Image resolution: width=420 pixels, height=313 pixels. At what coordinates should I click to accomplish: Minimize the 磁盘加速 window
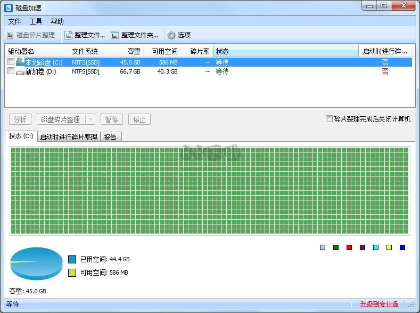tap(369, 6)
